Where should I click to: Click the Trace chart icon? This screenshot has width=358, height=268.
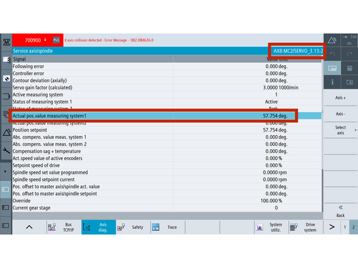pos(155,227)
